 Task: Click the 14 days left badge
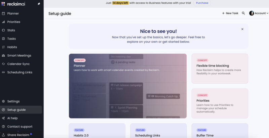pos(120,3)
